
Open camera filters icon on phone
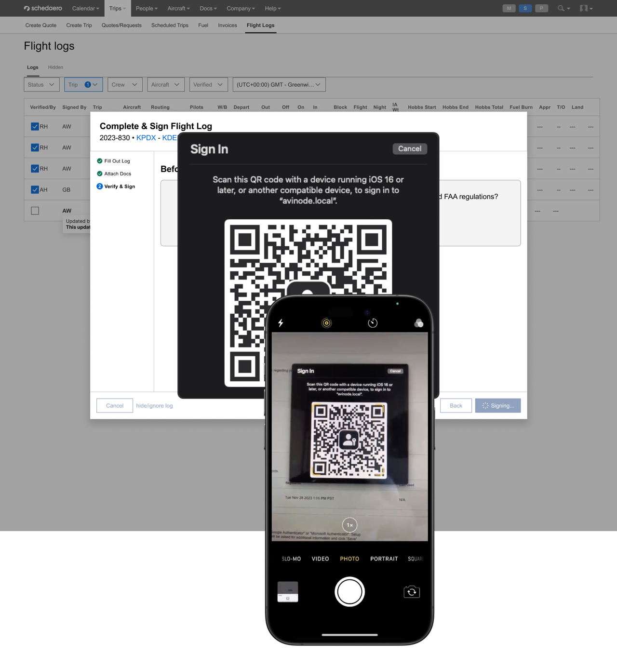pos(418,323)
